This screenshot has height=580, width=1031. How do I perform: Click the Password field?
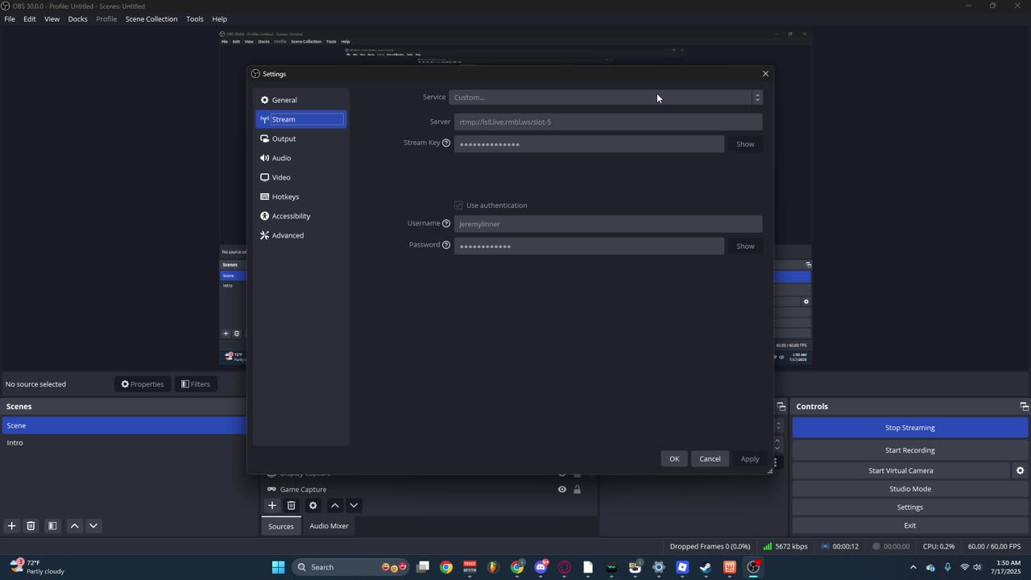tap(589, 246)
